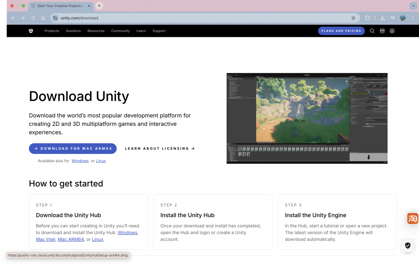Open the Community menu
Viewport: 419px width, 266px height.
tap(121, 31)
